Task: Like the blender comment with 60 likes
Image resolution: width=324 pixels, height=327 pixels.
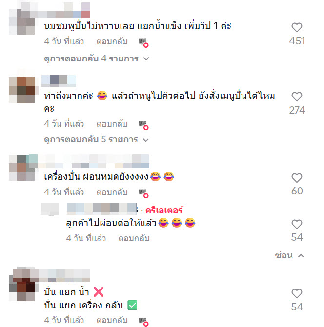Action: coord(297,178)
